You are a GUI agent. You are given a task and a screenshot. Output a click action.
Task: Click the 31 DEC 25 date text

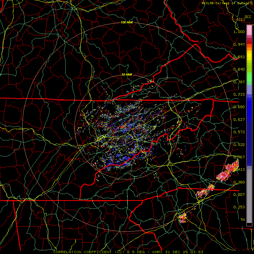(176, 252)
